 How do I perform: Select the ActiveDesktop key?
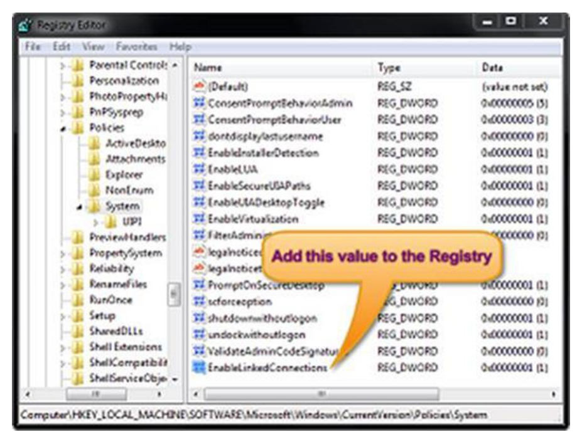point(136,143)
